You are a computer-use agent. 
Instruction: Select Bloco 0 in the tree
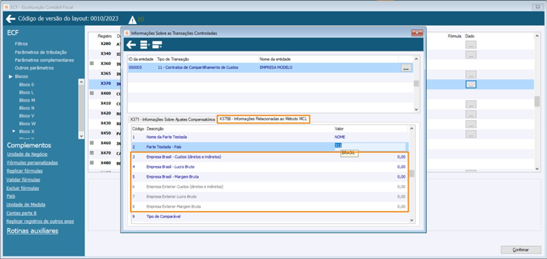coord(27,85)
